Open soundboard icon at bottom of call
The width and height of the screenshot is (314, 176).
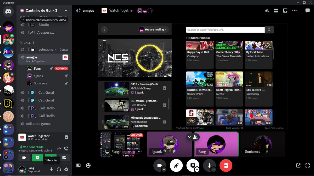point(78,165)
